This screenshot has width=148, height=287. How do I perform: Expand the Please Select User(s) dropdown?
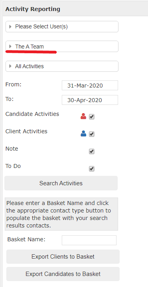click(62, 27)
